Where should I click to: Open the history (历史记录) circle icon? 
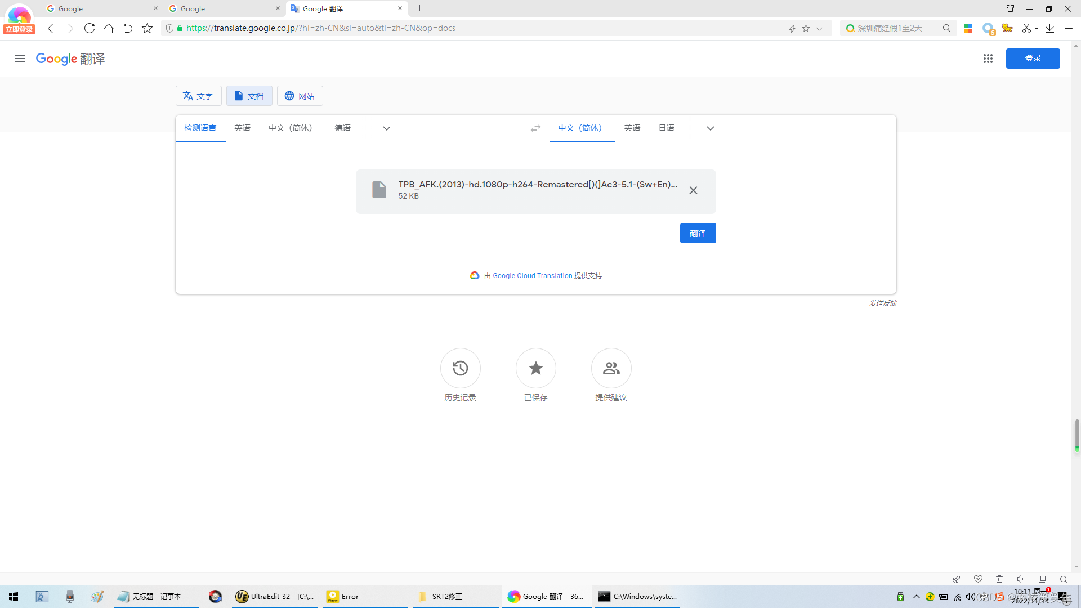[x=460, y=368]
